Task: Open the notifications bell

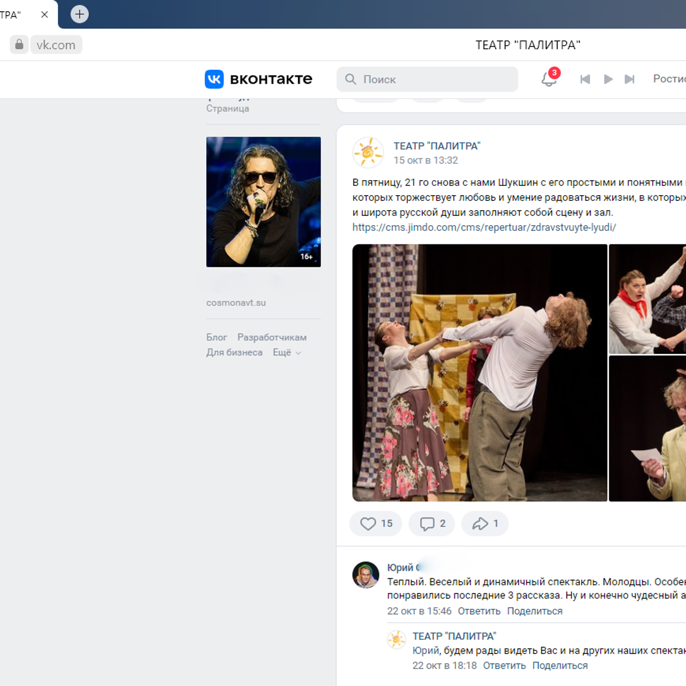Action: [548, 79]
